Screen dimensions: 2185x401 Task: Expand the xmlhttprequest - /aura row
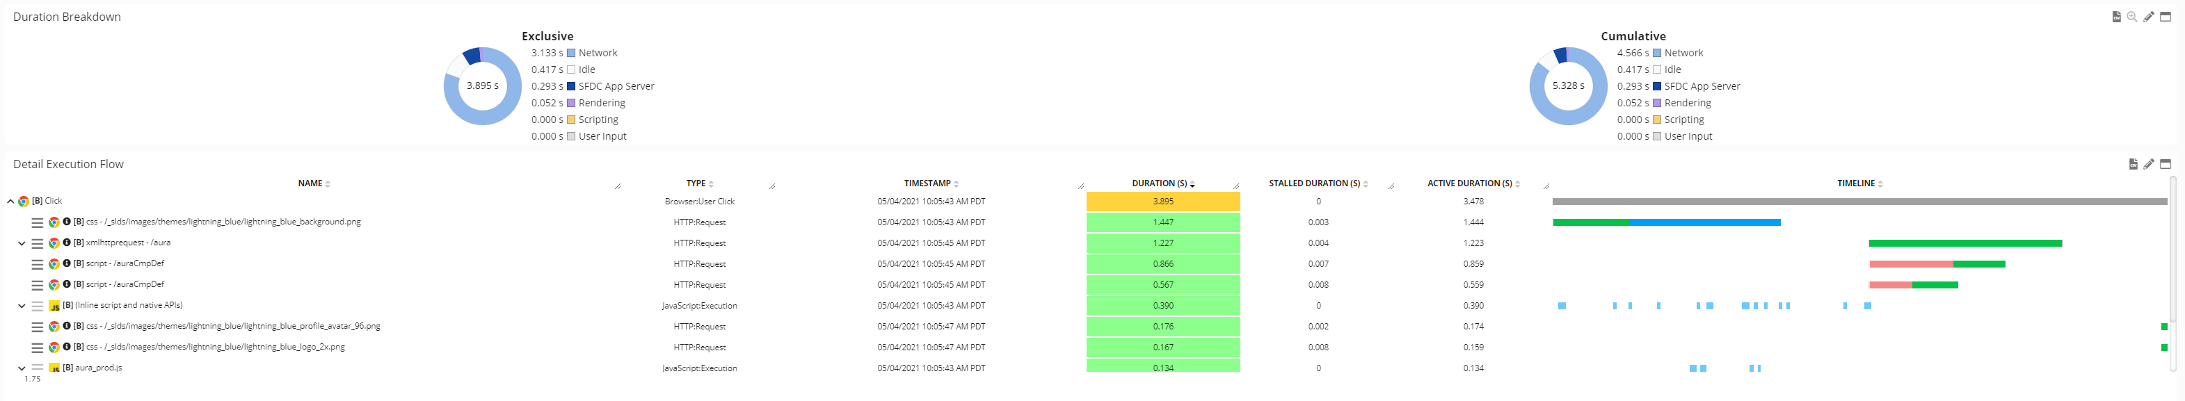pos(21,243)
